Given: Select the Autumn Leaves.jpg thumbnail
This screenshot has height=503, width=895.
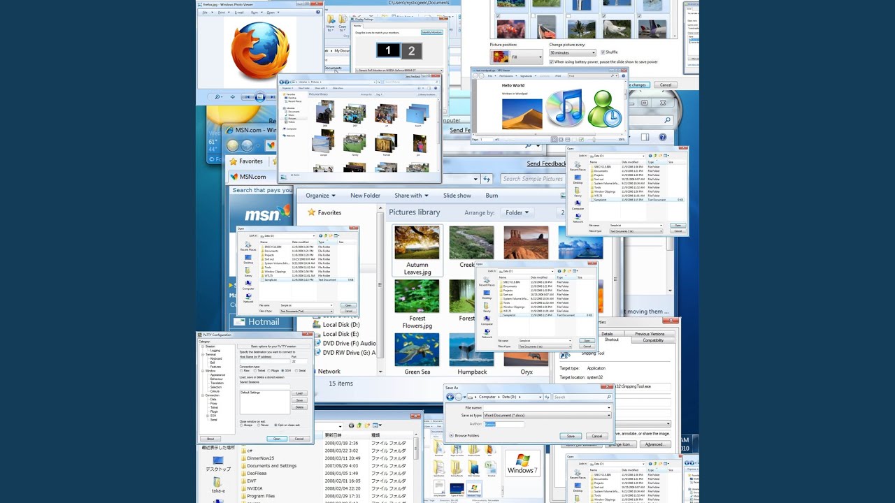Looking at the screenshot, I should click(x=417, y=250).
